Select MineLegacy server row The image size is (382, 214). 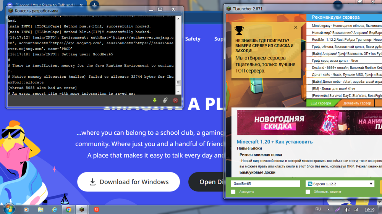344,26
